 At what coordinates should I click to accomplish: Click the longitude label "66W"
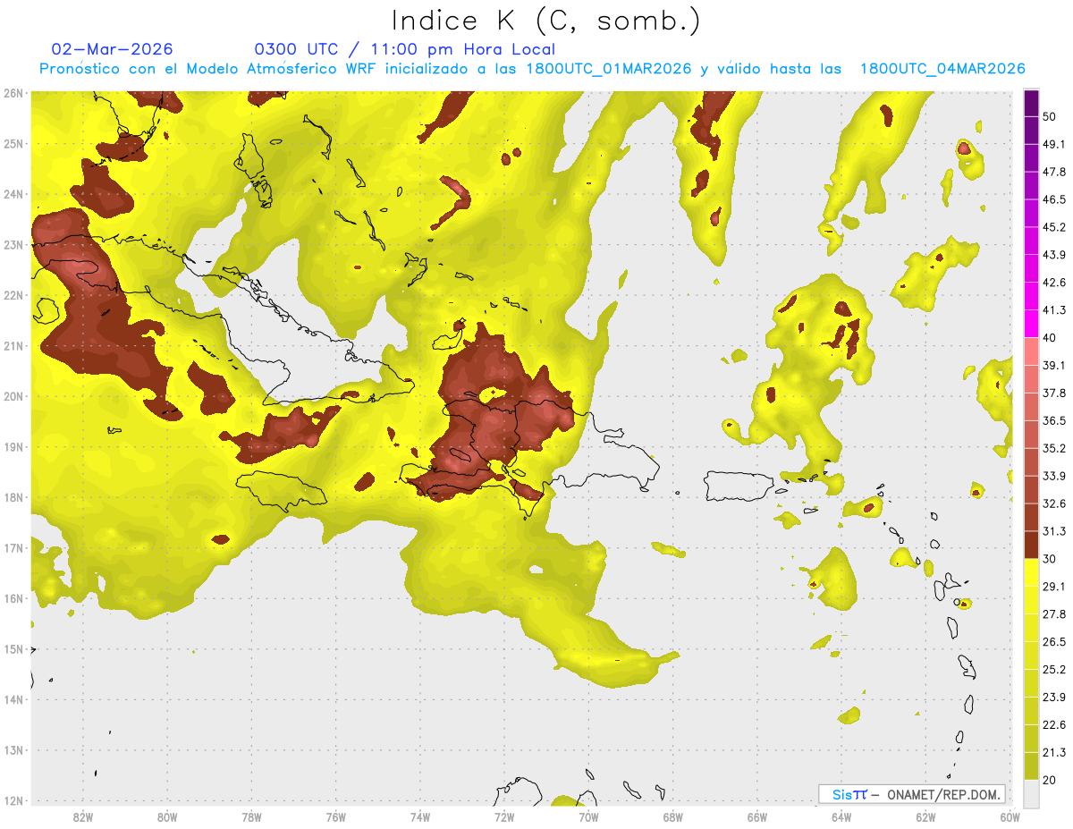click(x=756, y=817)
